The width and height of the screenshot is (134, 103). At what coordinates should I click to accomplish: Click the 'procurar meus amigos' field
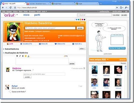(x=104, y=63)
